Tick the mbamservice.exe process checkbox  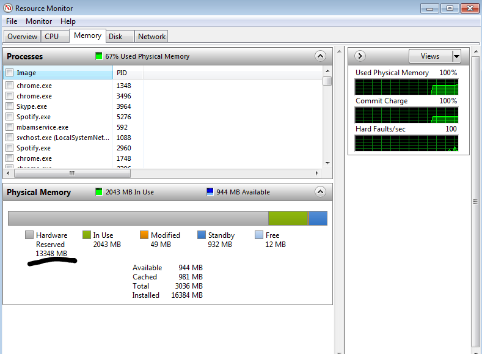(x=10, y=127)
